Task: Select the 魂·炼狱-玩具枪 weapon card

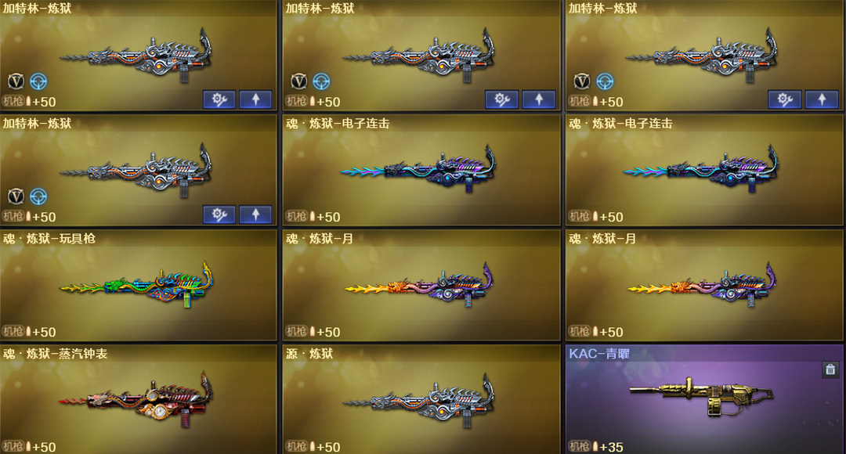Action: tap(138, 285)
